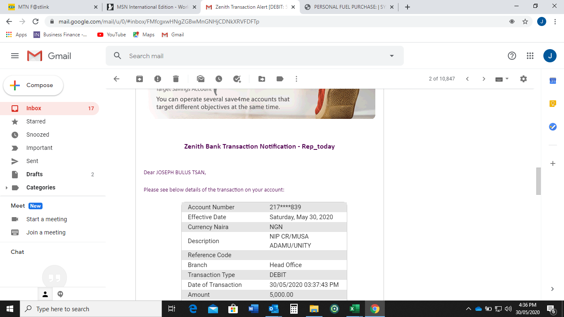Open the Windows Start menu
This screenshot has height=317, width=564.
(x=10, y=309)
